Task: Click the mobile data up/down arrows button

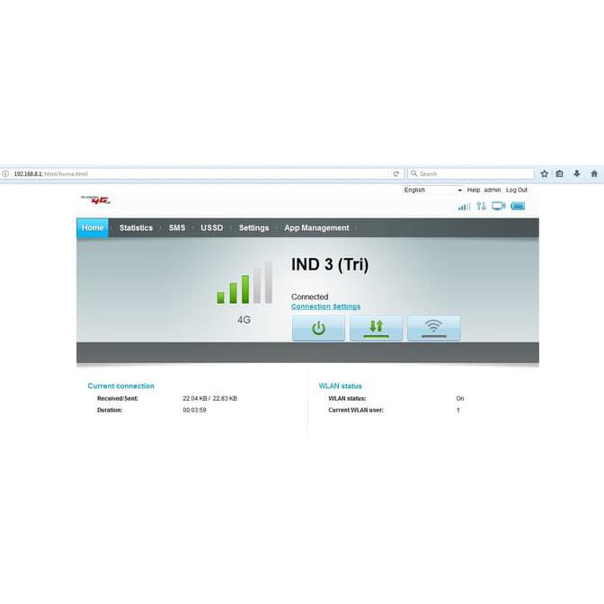Action: 376,328
